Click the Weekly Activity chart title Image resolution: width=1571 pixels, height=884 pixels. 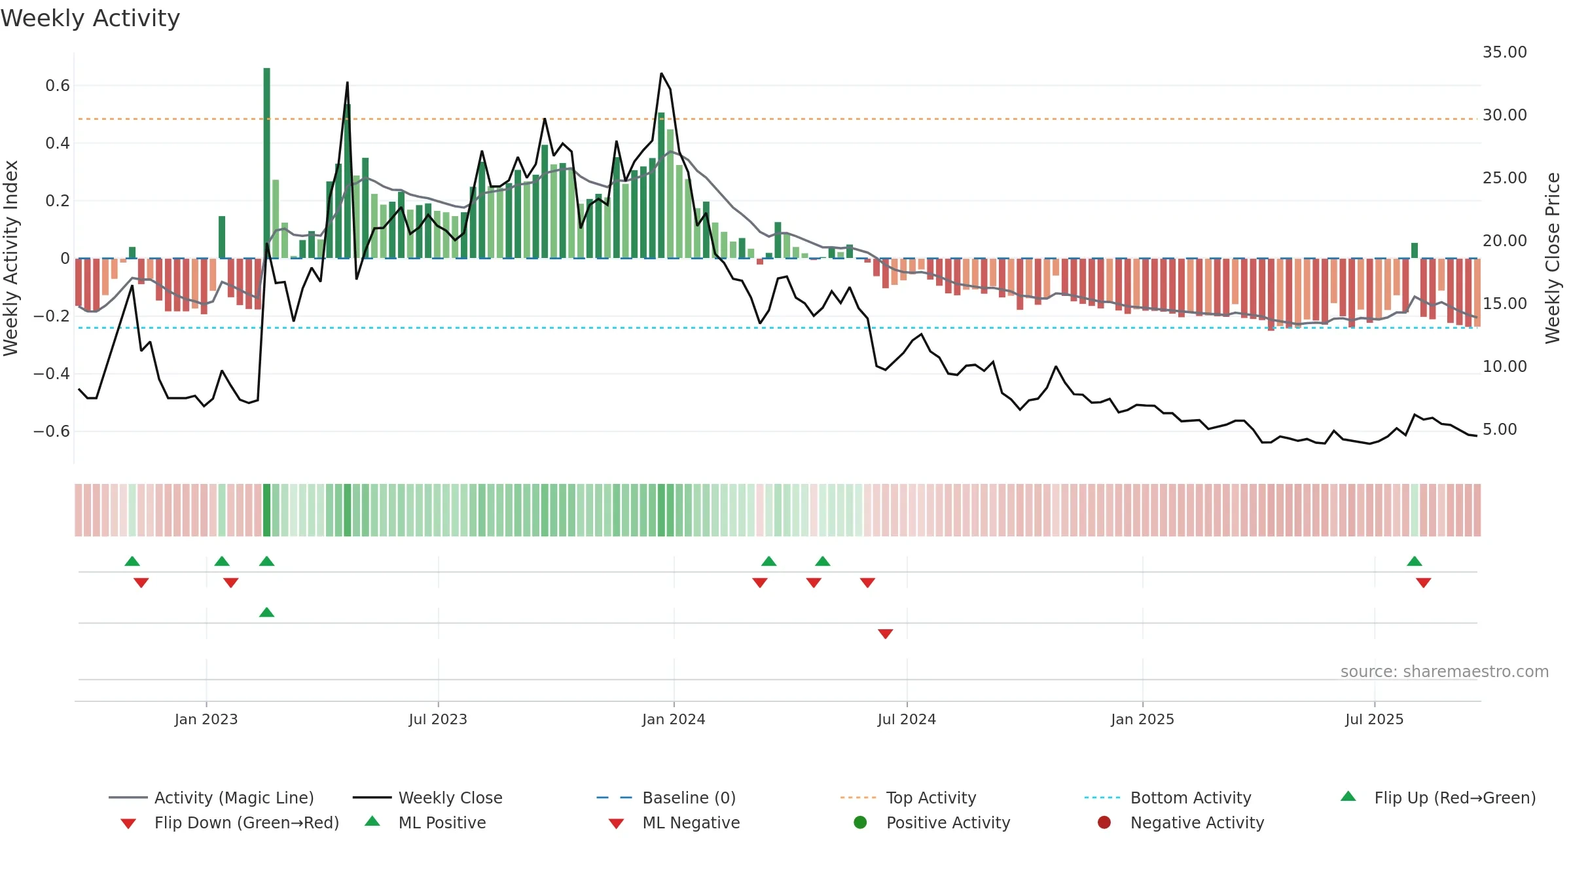tap(90, 18)
